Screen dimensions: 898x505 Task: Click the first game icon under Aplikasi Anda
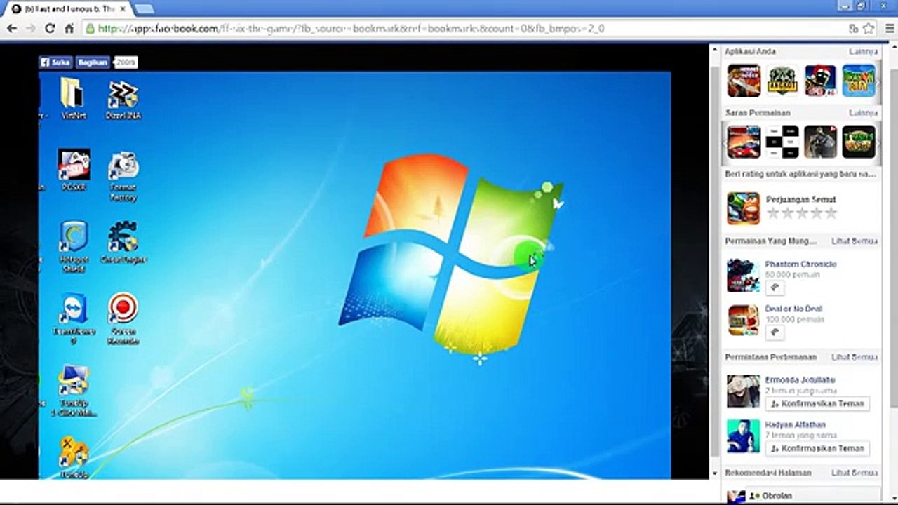point(744,80)
